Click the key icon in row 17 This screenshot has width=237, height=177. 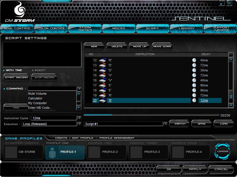(103, 85)
